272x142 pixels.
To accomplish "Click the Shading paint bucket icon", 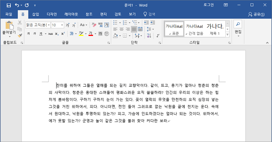I will 115,35.
